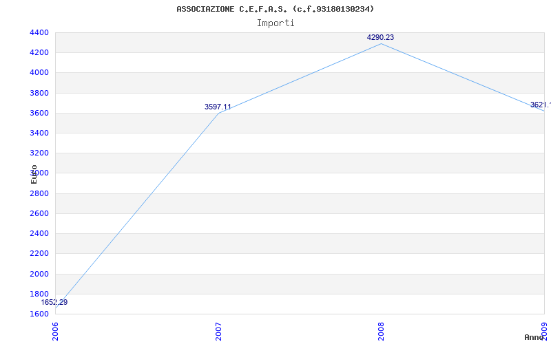
Task: Click the 2000 y-axis value
Action: tap(39, 274)
